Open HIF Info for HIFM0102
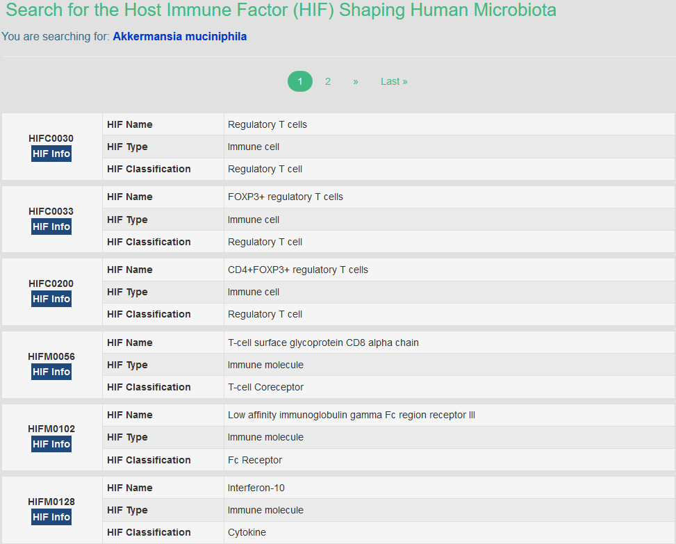The width and height of the screenshot is (676, 544). click(x=51, y=444)
